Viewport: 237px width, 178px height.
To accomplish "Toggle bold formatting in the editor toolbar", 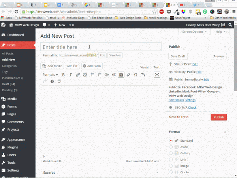I will [63, 75].
